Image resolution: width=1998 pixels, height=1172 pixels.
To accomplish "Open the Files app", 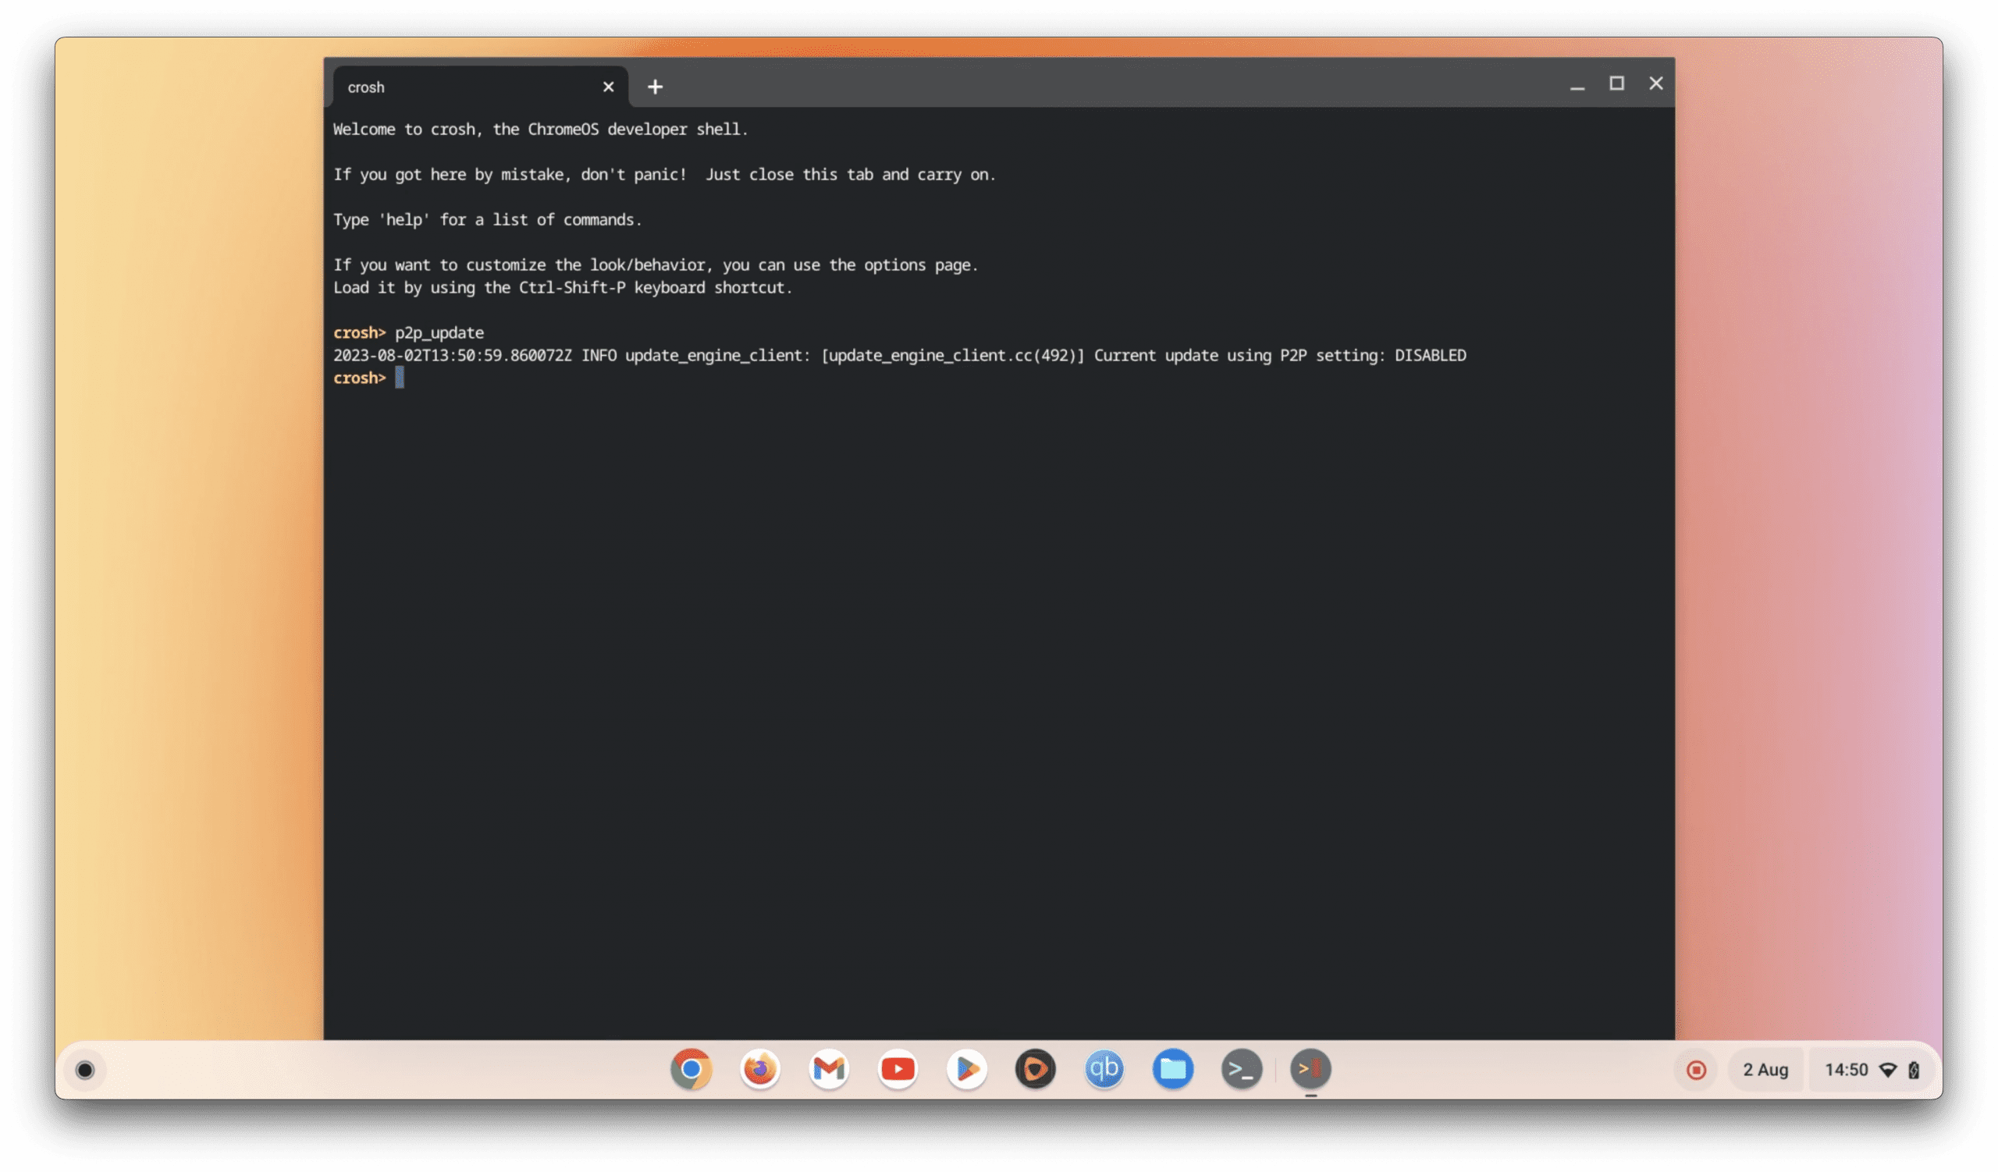I will (1175, 1070).
